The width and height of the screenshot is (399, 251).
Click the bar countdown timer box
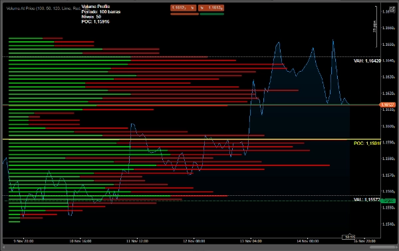pyautogui.click(x=348, y=237)
